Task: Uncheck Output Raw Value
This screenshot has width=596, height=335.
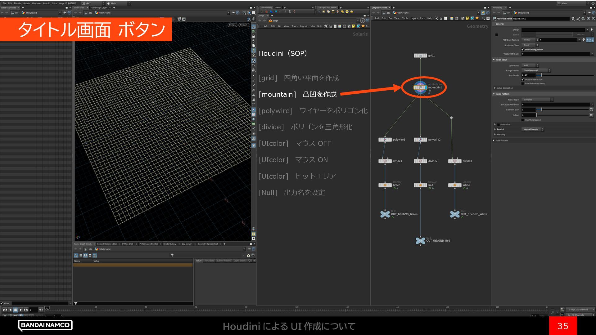Action: click(x=523, y=80)
